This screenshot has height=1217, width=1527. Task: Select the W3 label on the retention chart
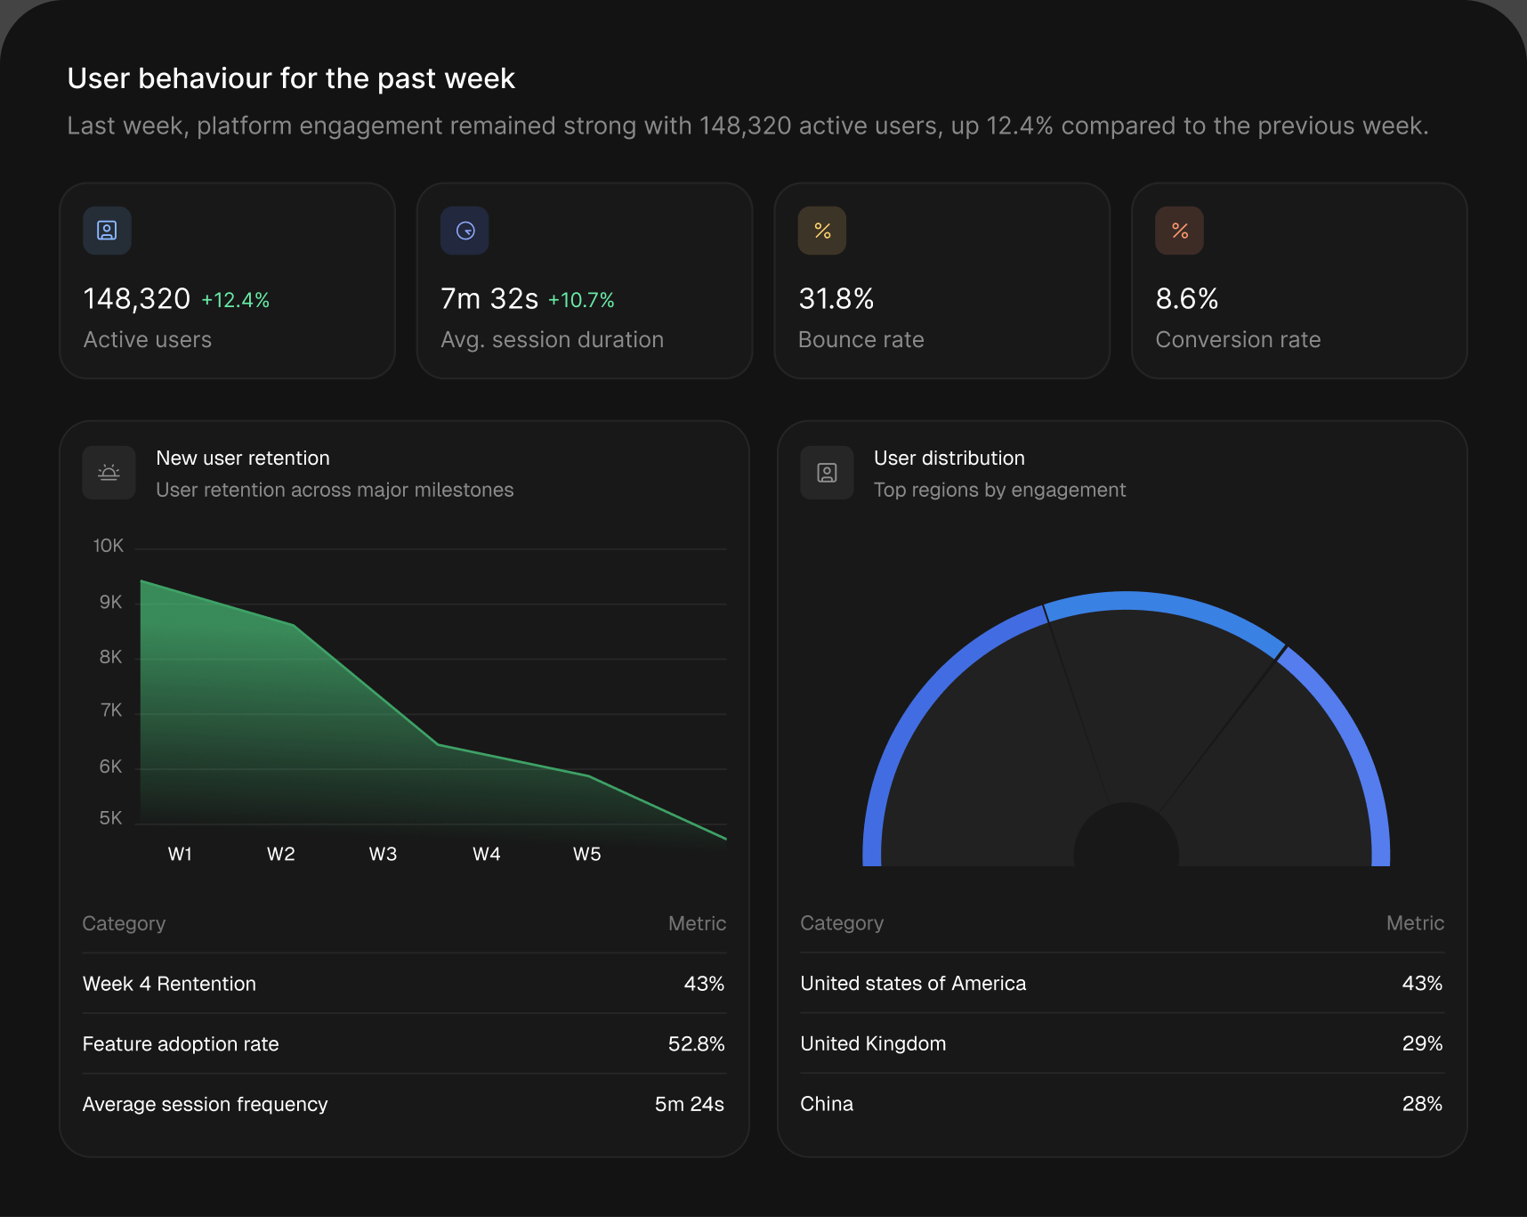coord(383,854)
